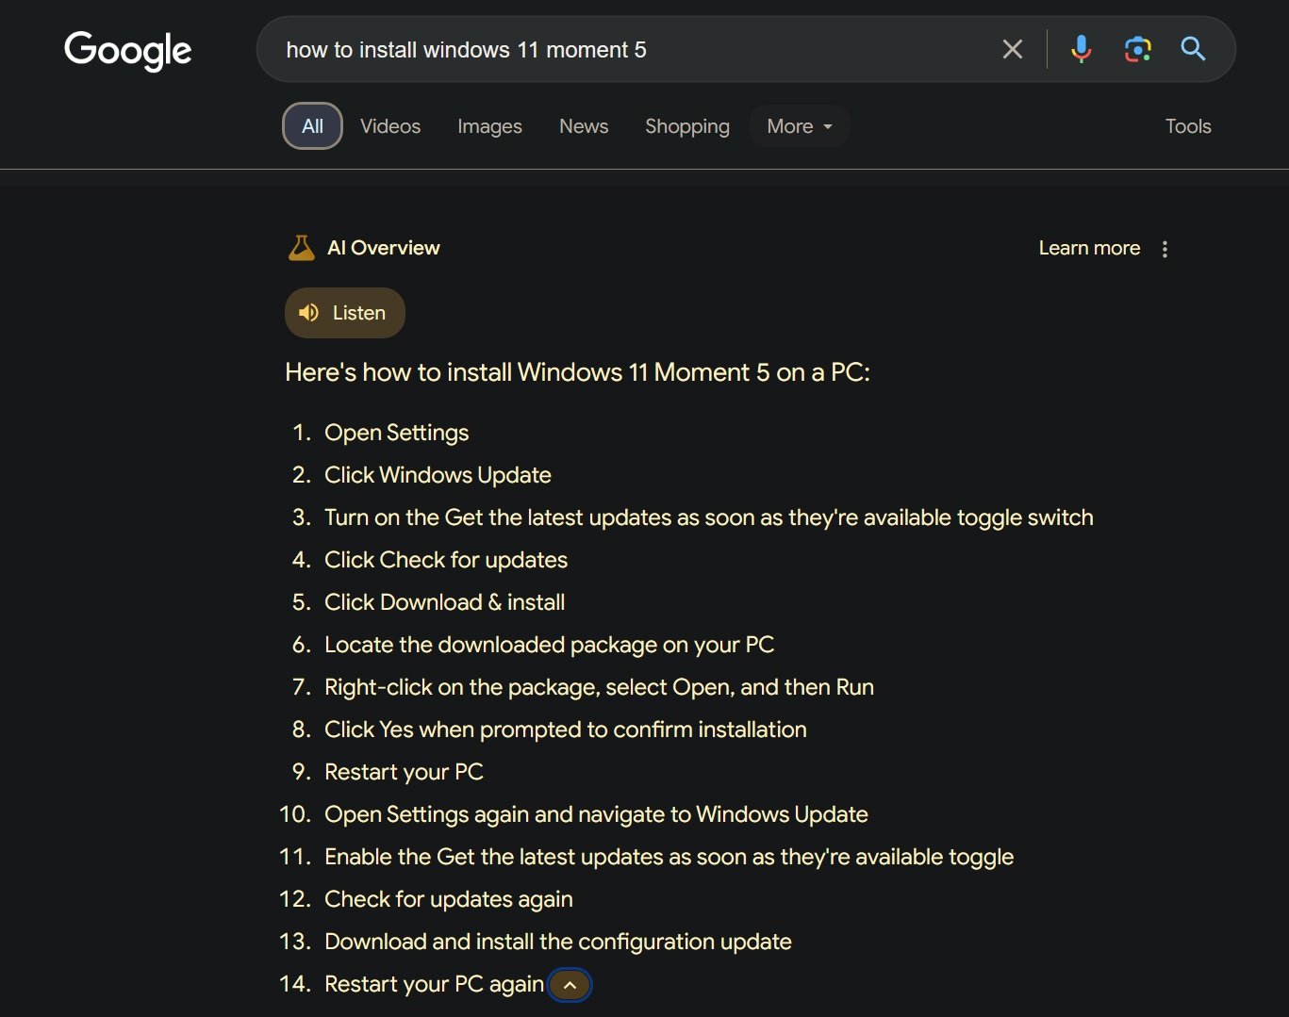Viewport: 1289px width, 1017px height.
Task: Click the Learn more link
Action: 1089,248
